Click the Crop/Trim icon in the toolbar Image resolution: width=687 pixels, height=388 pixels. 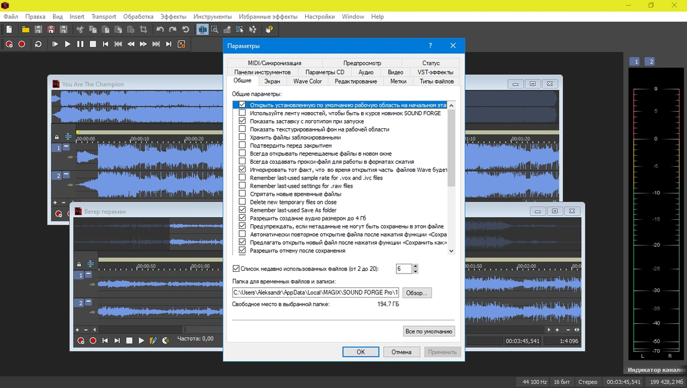[x=143, y=29]
